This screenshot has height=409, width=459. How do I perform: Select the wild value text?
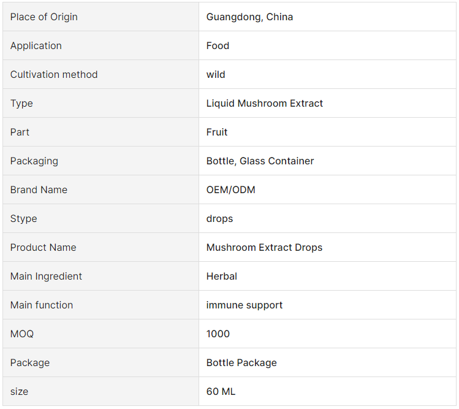click(216, 74)
